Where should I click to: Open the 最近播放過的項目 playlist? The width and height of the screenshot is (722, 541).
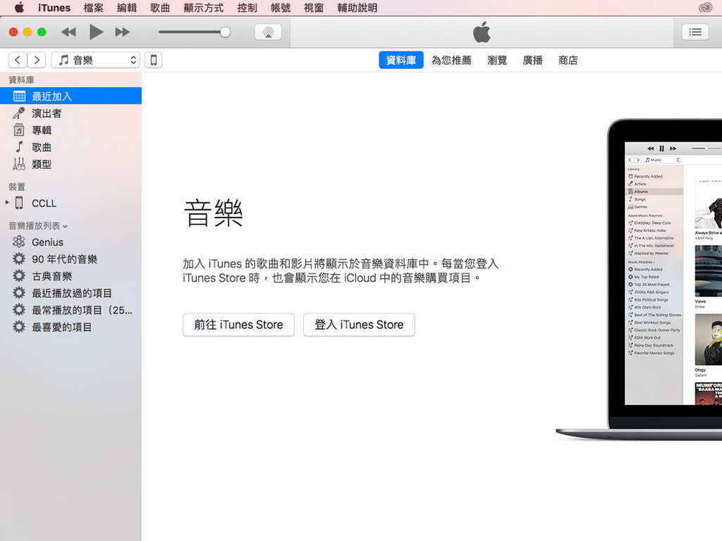tap(71, 293)
